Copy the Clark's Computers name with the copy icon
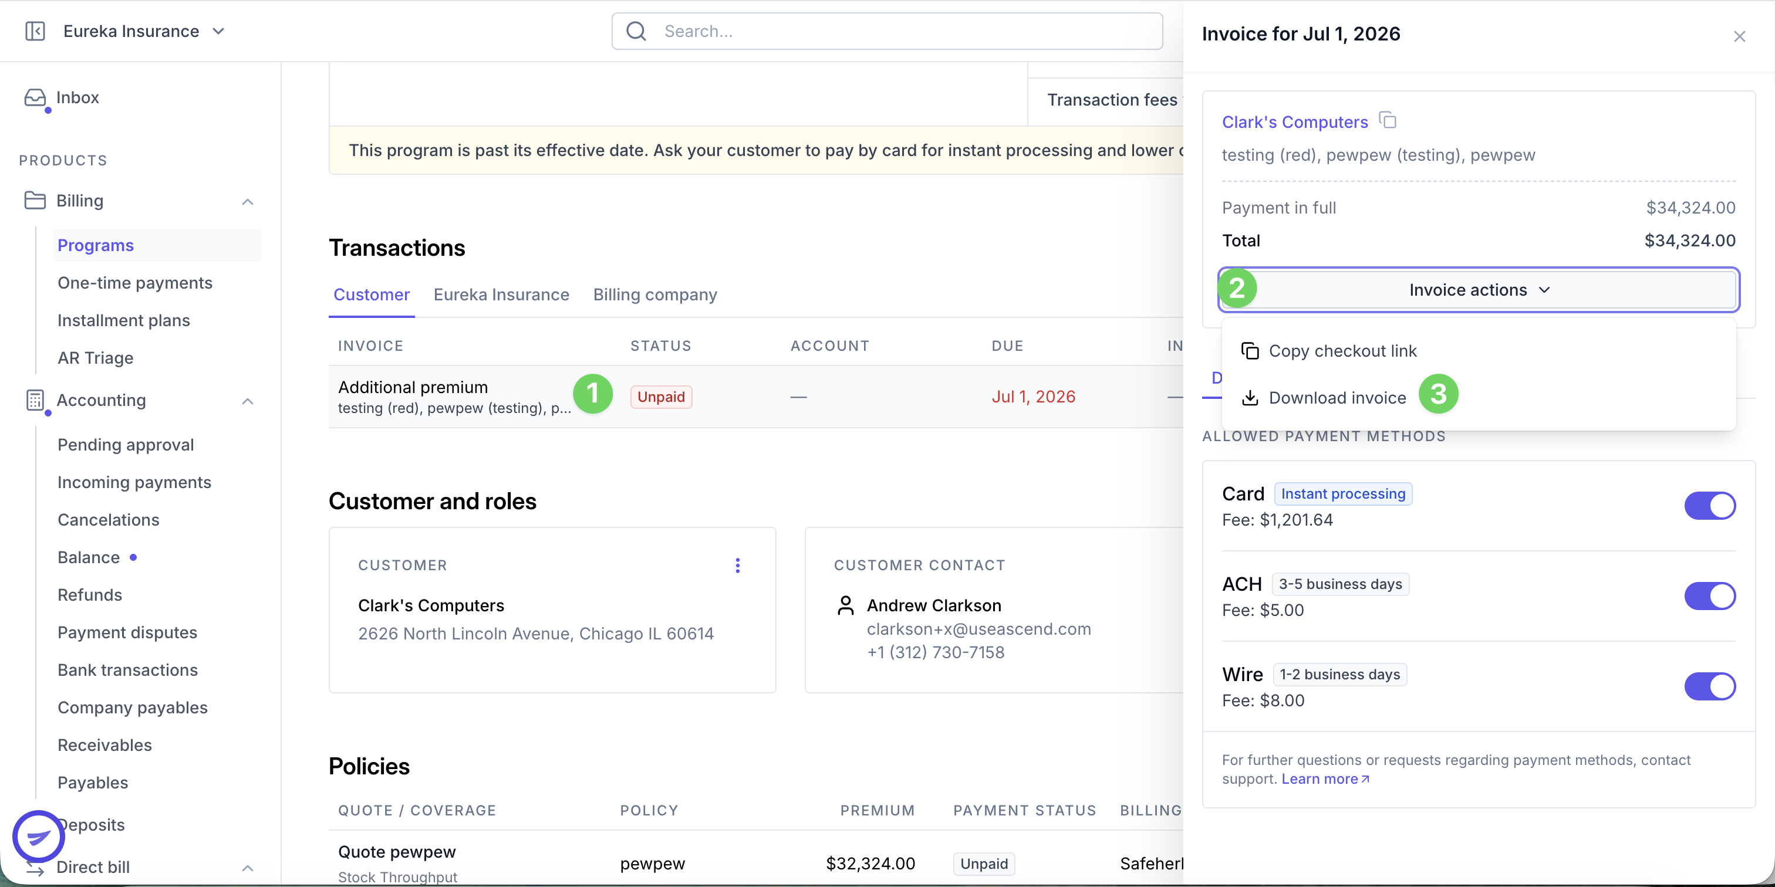 pos(1388,120)
